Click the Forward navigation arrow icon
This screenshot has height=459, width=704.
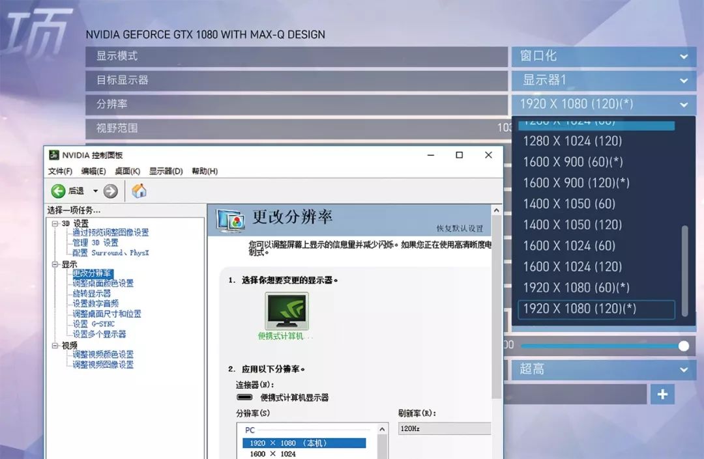point(110,190)
